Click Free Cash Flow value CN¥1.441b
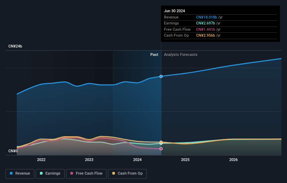The width and height of the screenshot is (287, 183). coord(206,29)
